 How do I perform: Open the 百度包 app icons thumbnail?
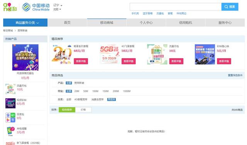[10, 118]
